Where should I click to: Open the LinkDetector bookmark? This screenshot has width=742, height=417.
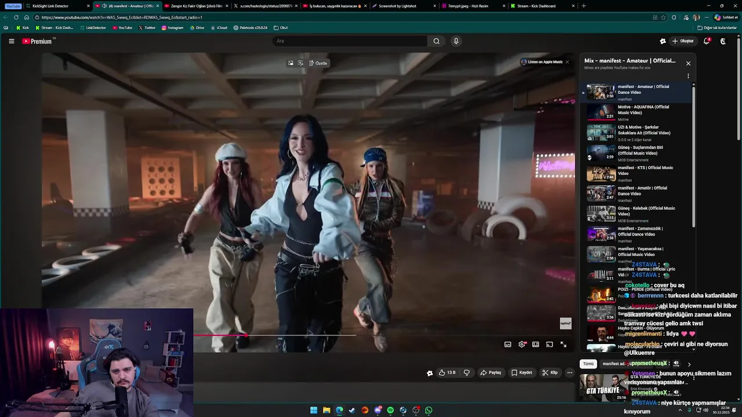93,28
